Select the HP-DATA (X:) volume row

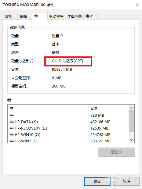(68, 122)
